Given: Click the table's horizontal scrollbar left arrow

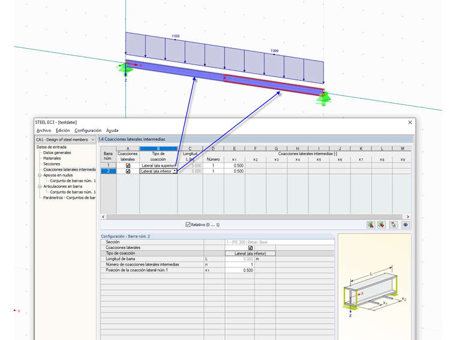Looking at the screenshot, I should coord(103,216).
